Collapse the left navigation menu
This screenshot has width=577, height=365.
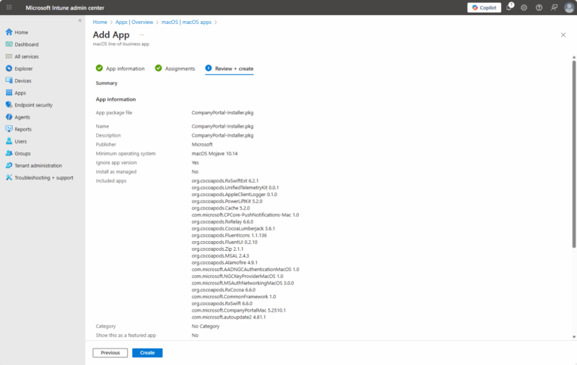(x=80, y=20)
